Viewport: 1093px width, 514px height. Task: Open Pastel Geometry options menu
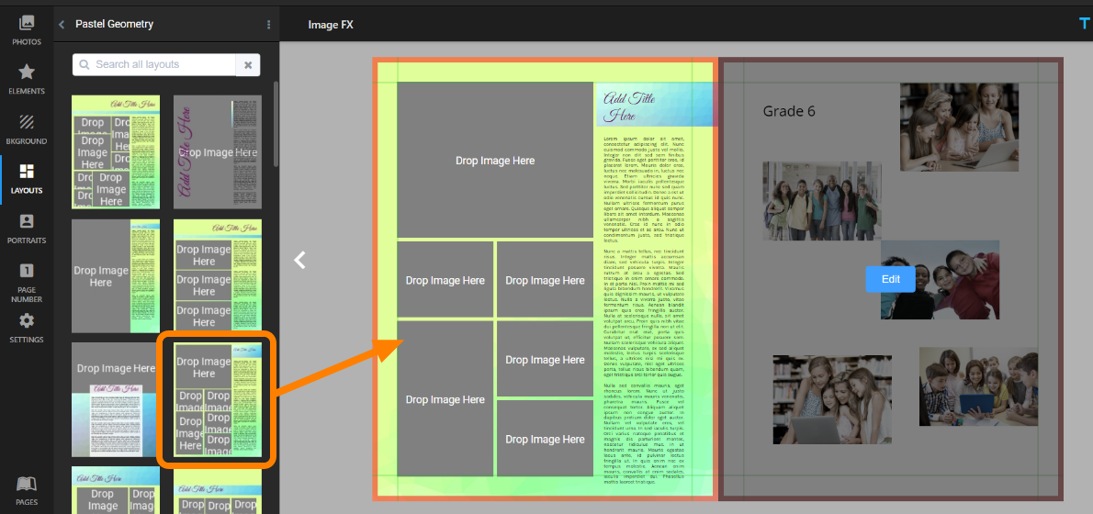pyautogui.click(x=268, y=25)
